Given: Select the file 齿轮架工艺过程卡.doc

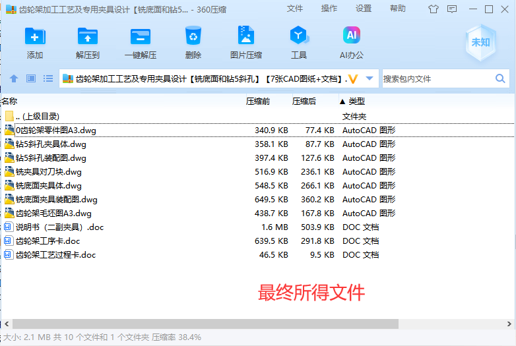Looking at the screenshot, I should pyautogui.click(x=55, y=254).
